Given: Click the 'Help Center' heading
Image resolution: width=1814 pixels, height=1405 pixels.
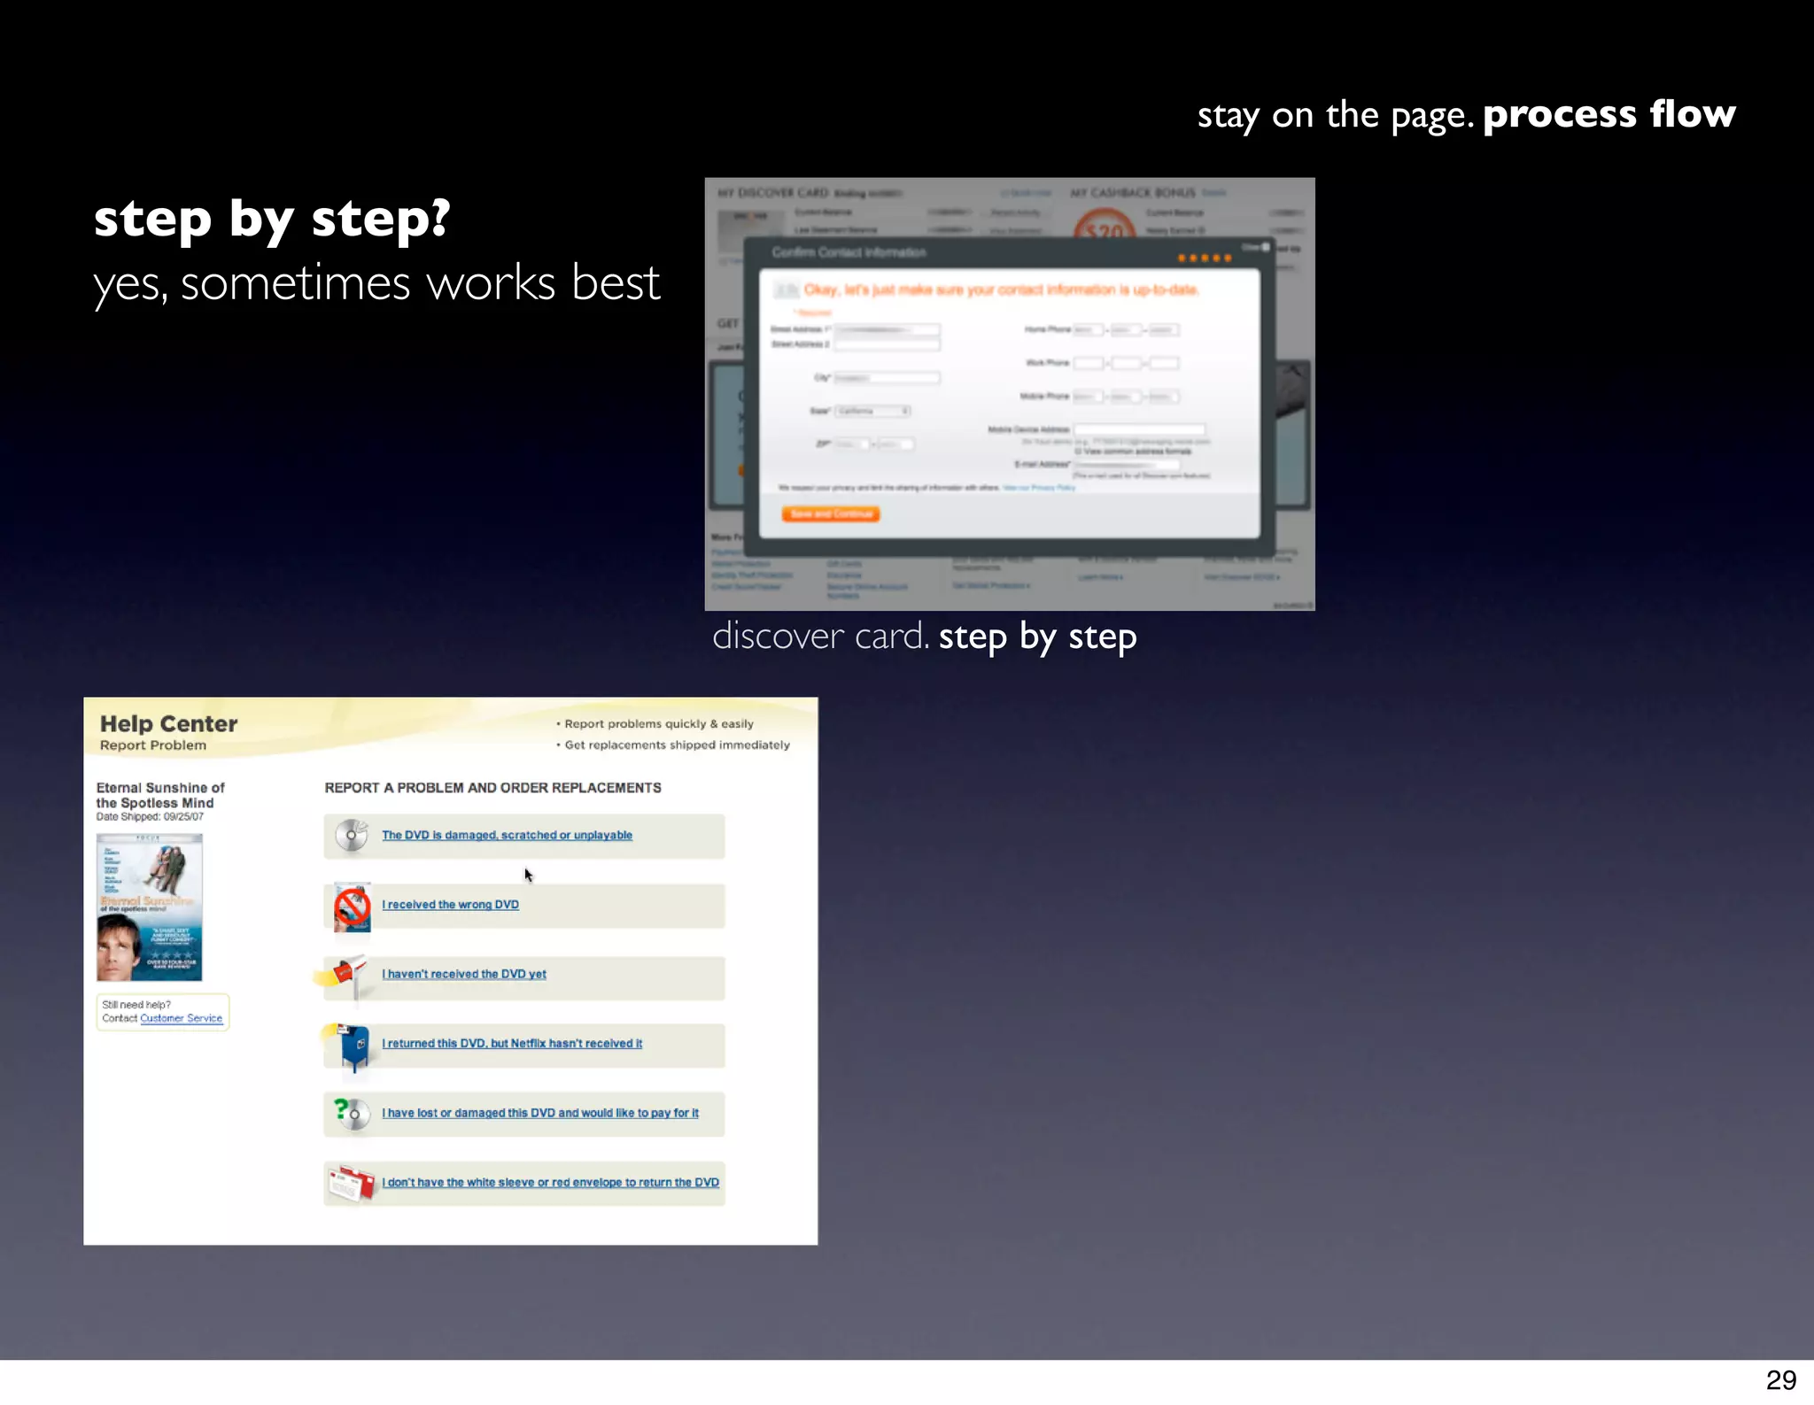Looking at the screenshot, I should pyautogui.click(x=168, y=724).
